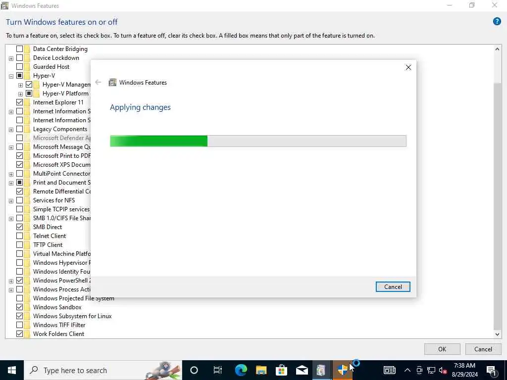Collapse the Hyper-V tree node

11,76
